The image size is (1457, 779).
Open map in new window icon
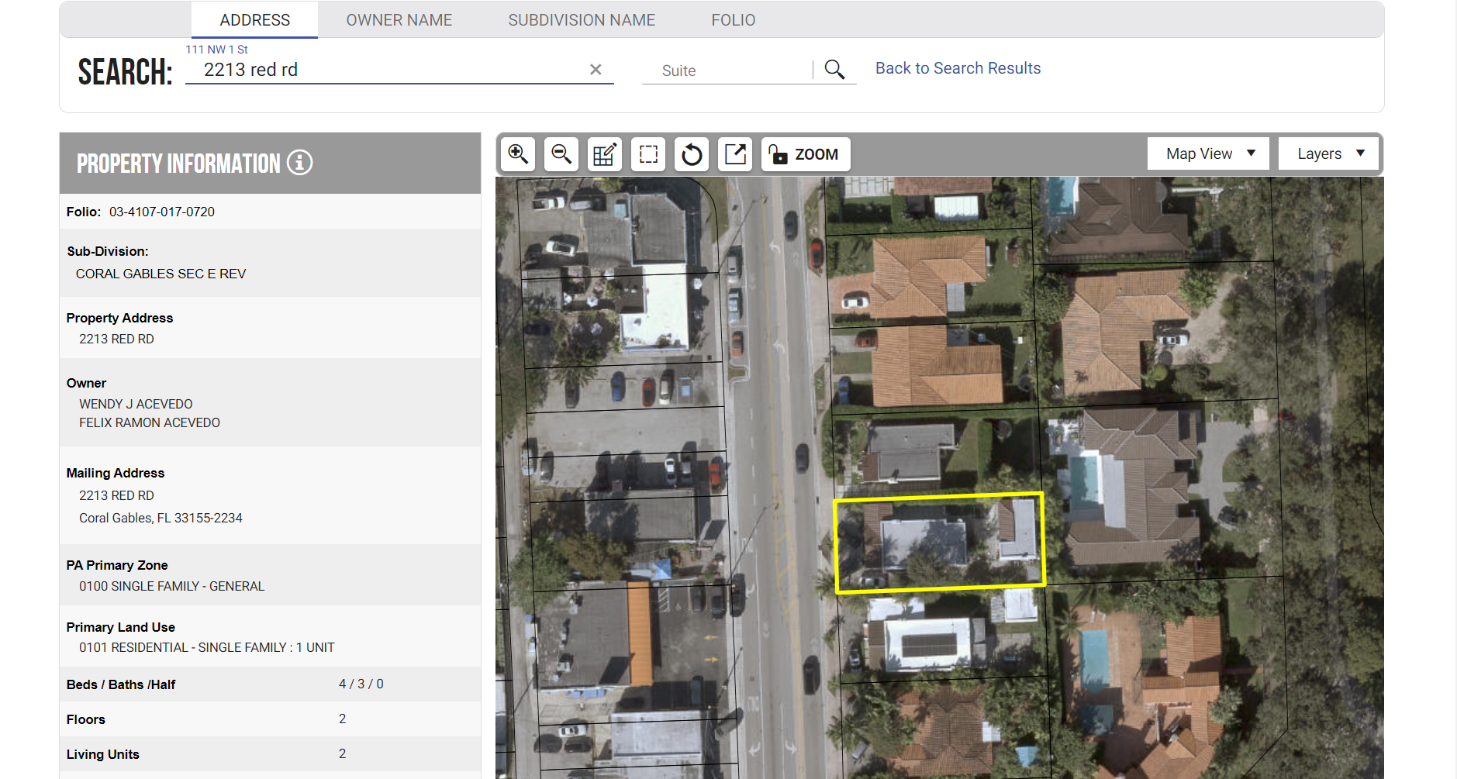click(735, 154)
